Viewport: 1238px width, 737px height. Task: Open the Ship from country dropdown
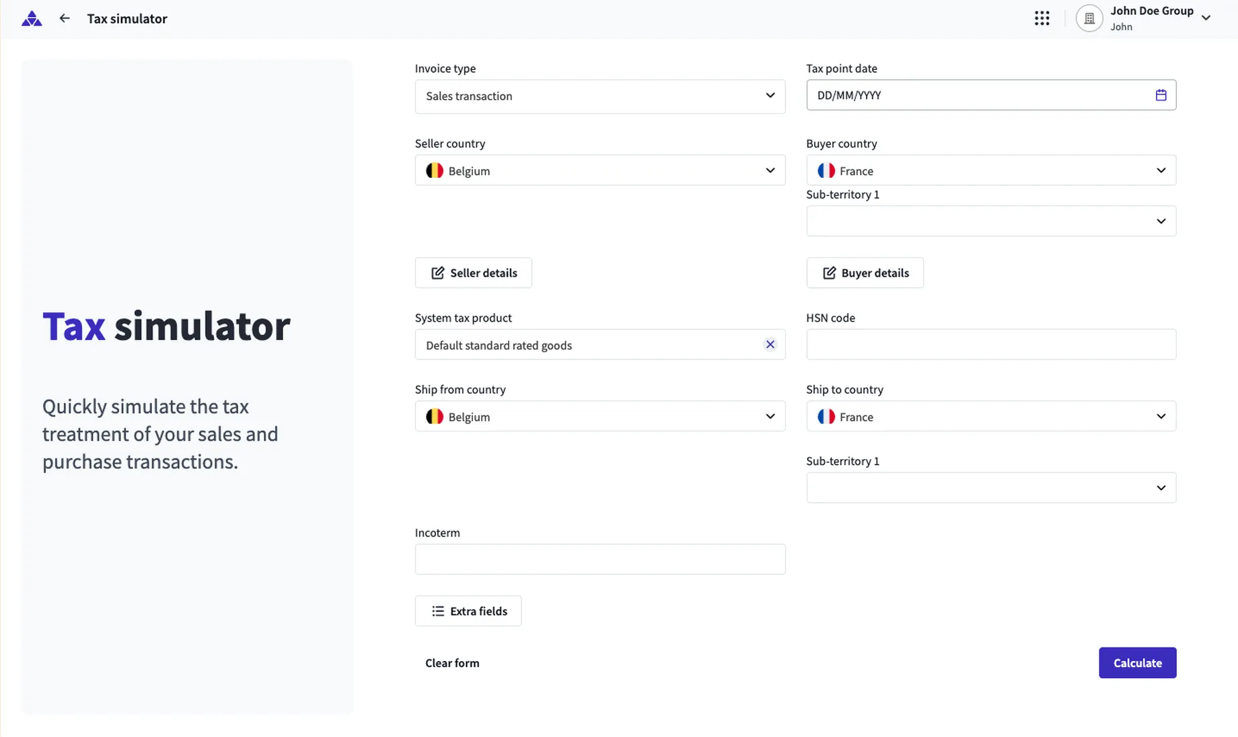599,416
